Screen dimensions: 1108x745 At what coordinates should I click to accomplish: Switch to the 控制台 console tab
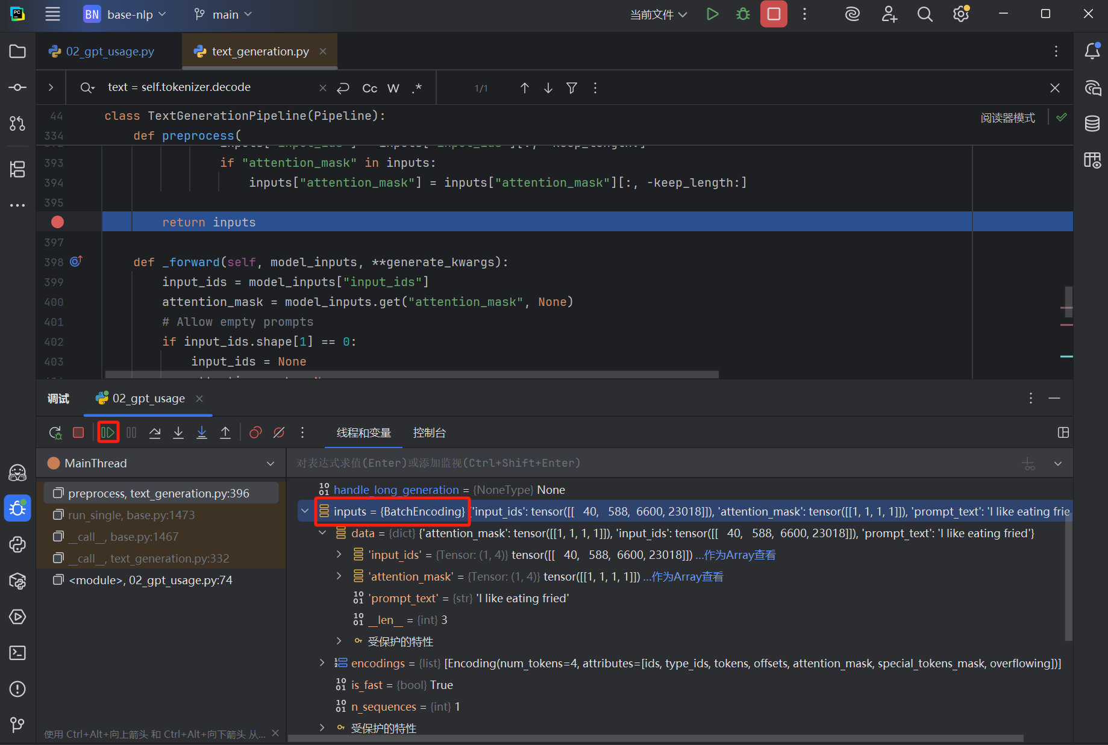(x=429, y=432)
